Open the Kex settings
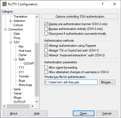 [21, 46]
